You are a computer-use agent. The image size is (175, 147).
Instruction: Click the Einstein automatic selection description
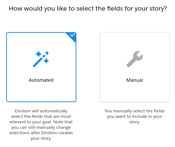(x=41, y=124)
